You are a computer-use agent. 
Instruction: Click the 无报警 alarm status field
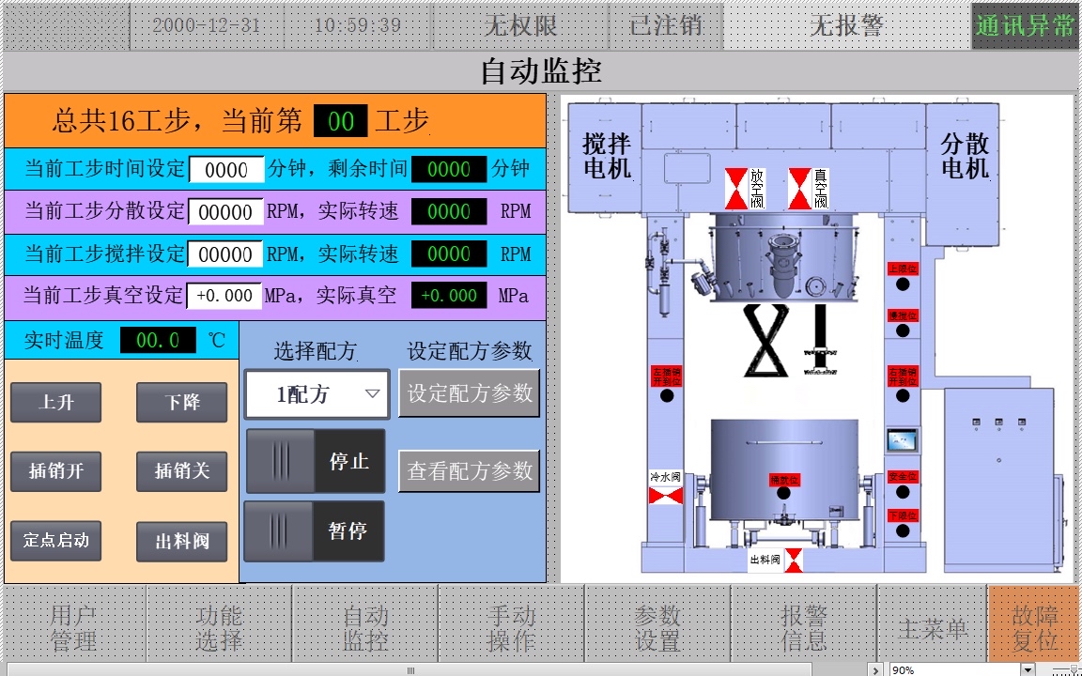846,26
